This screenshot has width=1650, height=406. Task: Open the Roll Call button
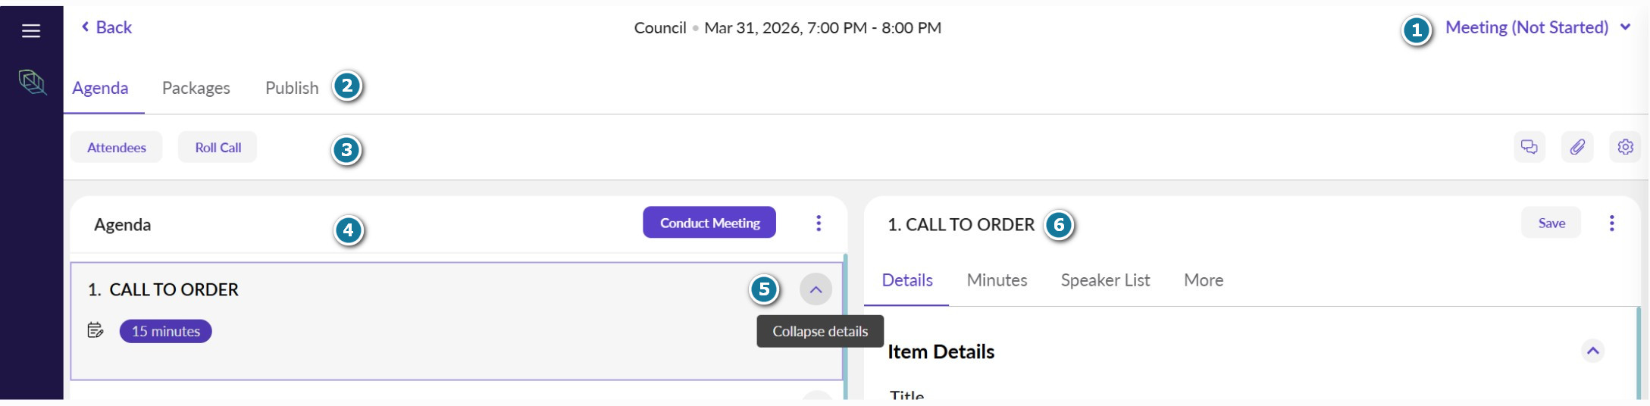pos(218,147)
